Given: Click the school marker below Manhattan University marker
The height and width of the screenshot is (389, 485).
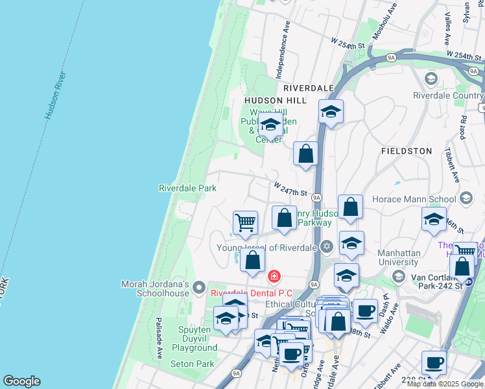Looking at the screenshot, I should [346, 277].
